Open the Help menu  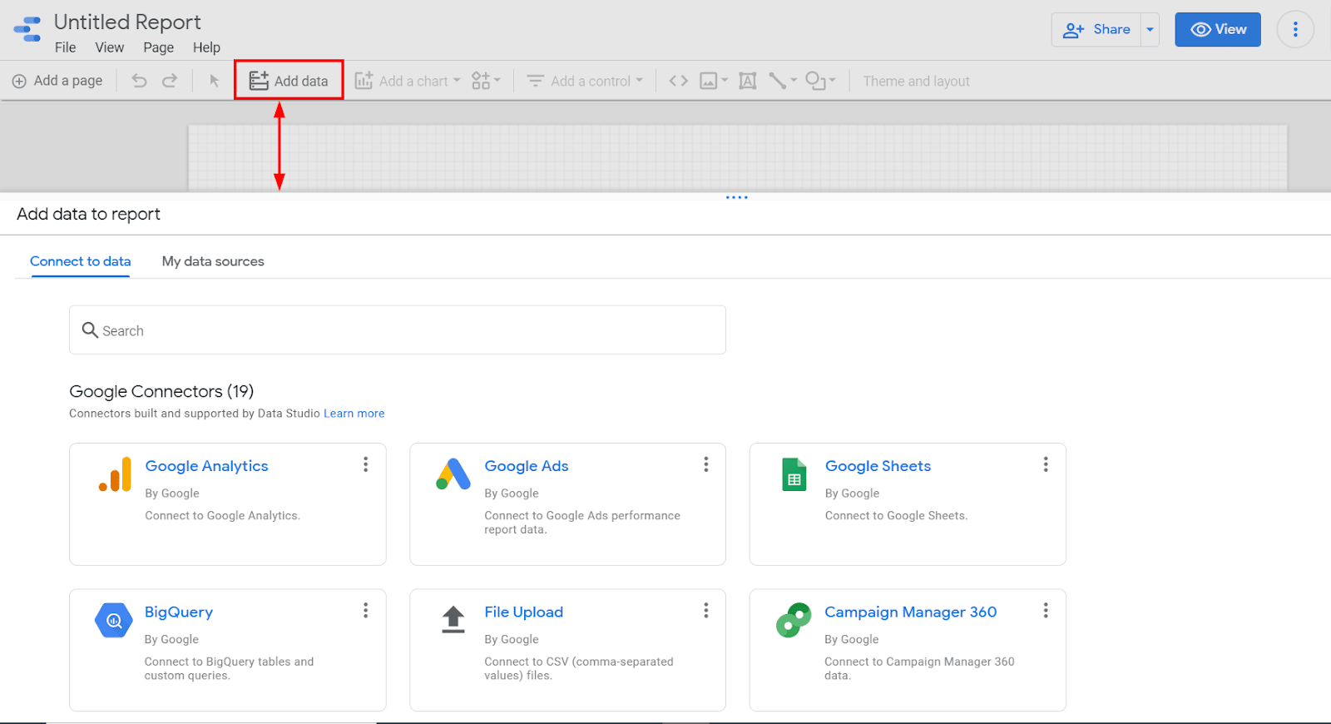click(x=206, y=47)
